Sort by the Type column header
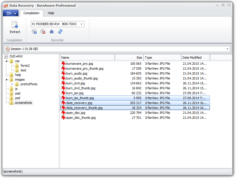The image size is (236, 178). (x=162, y=58)
